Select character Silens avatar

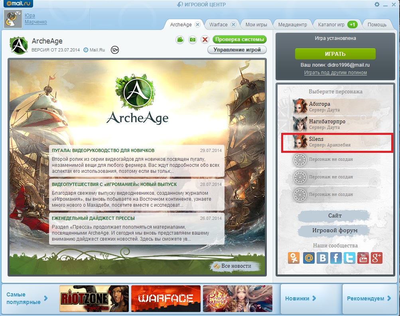[x=300, y=141]
